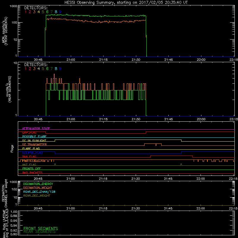Click the 100 tick label on front segments axis

(x=14, y=23)
